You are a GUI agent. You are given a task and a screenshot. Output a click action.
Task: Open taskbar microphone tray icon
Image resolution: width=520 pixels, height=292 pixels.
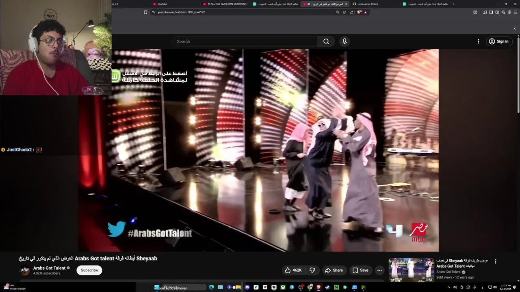click(474, 287)
